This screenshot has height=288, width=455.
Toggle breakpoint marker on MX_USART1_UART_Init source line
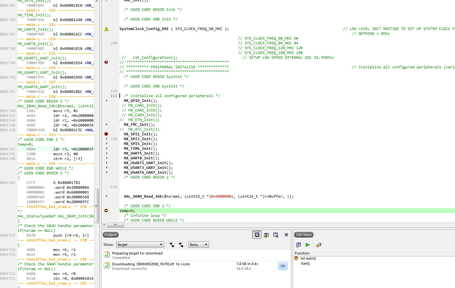tap(107, 163)
